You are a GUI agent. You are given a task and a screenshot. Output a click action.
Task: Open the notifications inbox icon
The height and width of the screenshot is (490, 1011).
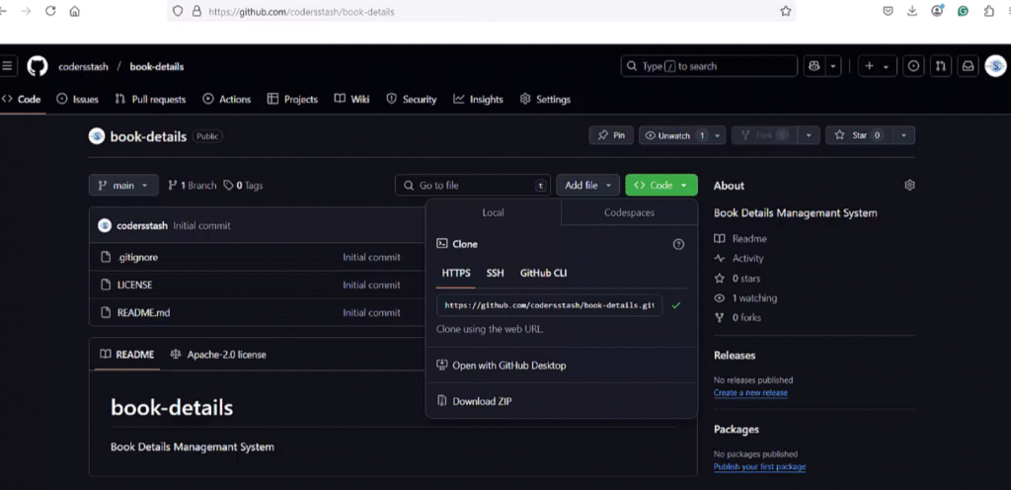coord(968,66)
